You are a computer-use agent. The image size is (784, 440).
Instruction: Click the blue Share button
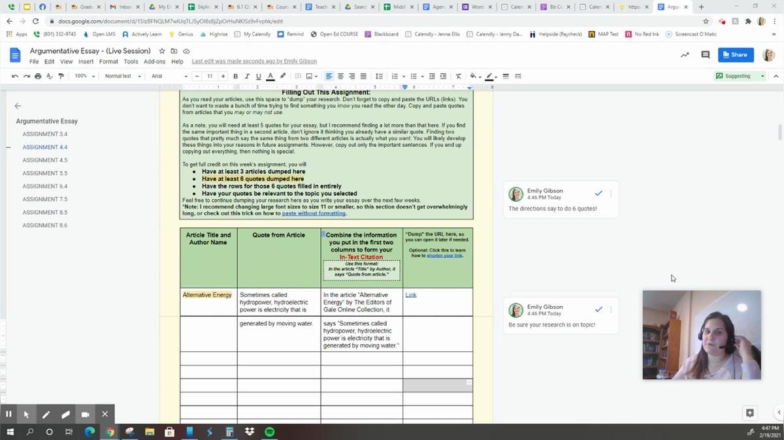pyautogui.click(x=735, y=55)
